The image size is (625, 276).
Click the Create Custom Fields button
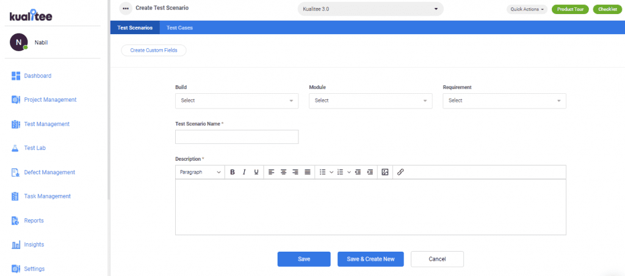click(x=153, y=51)
